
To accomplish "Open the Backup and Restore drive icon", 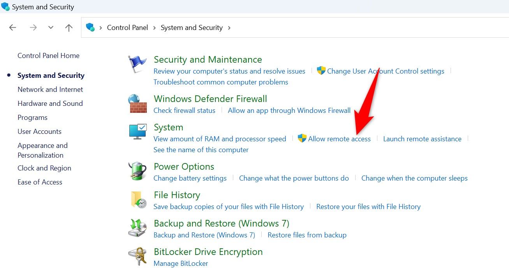I will tap(137, 228).
